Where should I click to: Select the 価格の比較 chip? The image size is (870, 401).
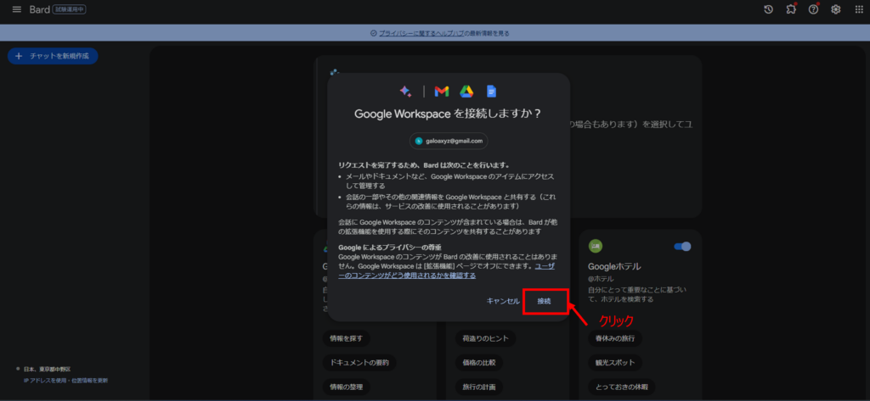(479, 363)
